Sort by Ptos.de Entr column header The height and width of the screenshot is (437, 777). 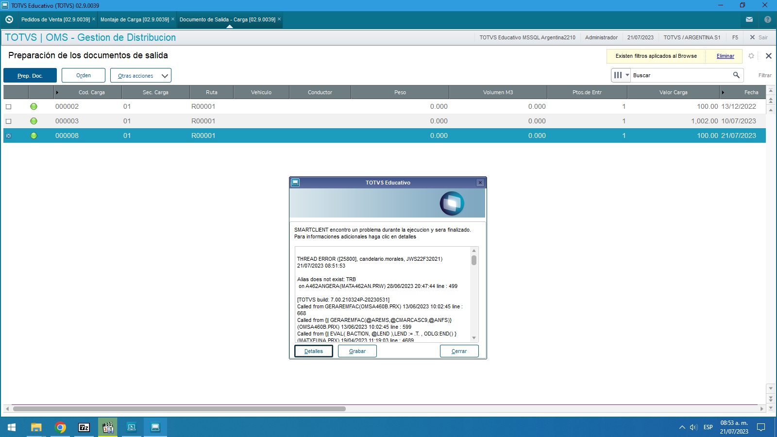[x=587, y=92]
